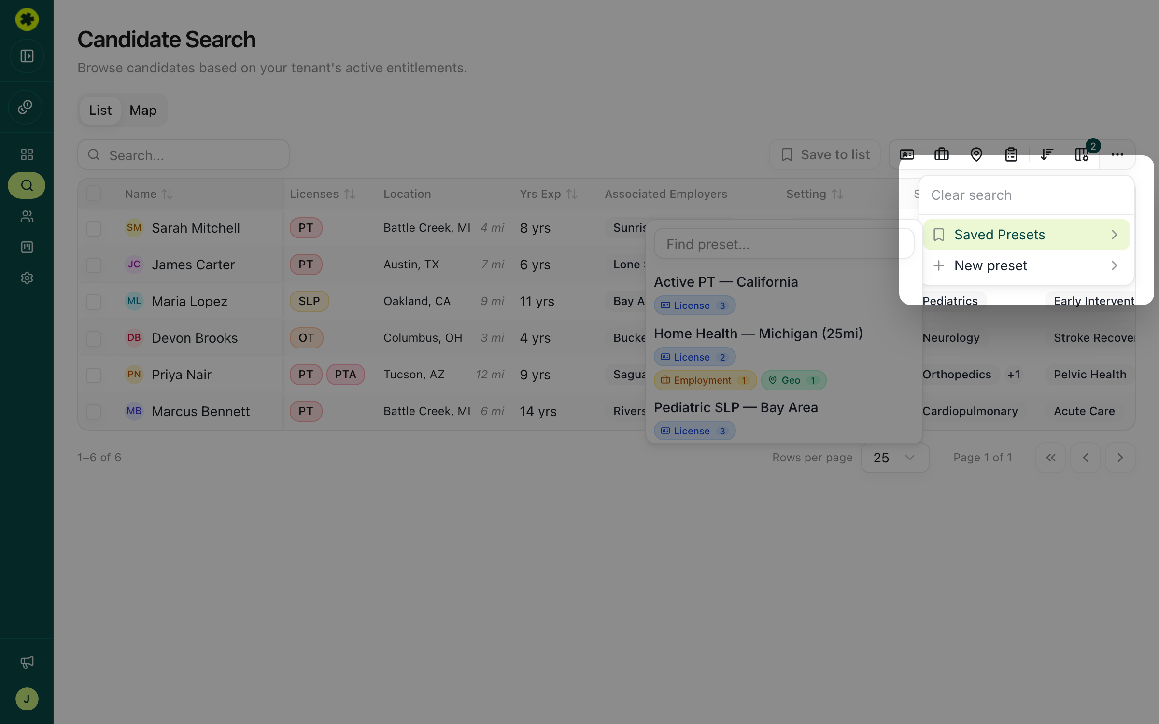Go to previous page chevron

tap(1086, 458)
